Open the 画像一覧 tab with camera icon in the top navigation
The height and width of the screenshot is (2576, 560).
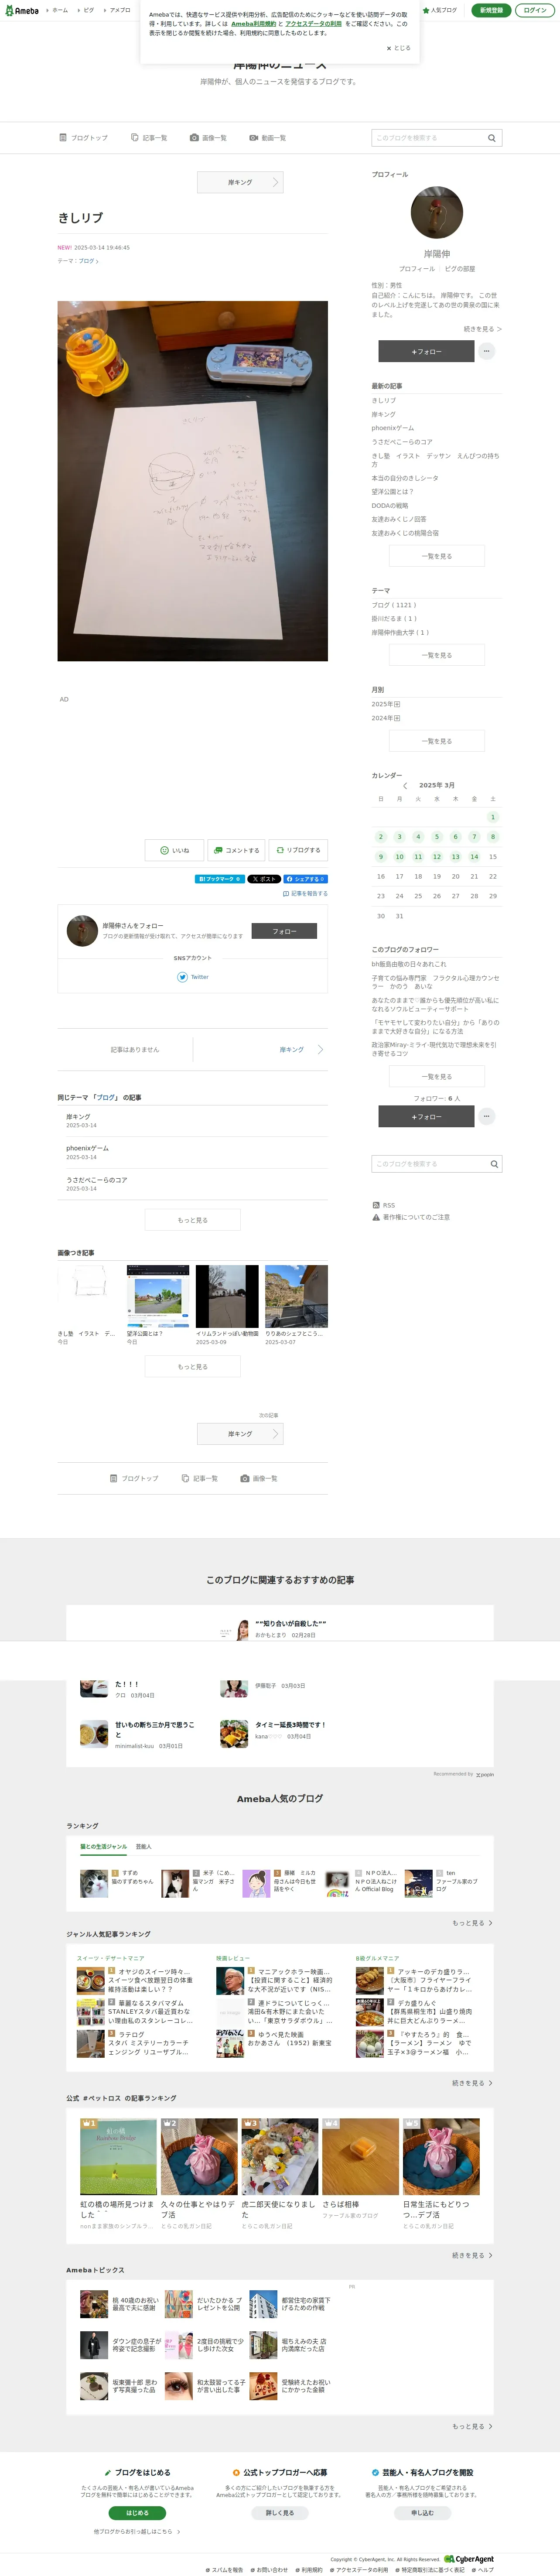(x=208, y=138)
